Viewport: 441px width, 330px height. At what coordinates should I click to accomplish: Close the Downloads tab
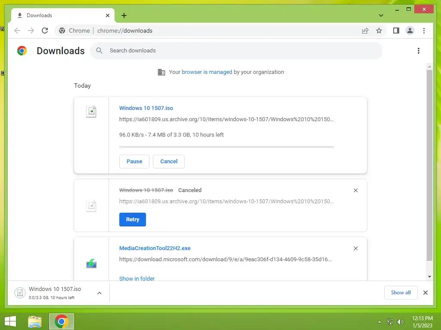[x=107, y=15]
